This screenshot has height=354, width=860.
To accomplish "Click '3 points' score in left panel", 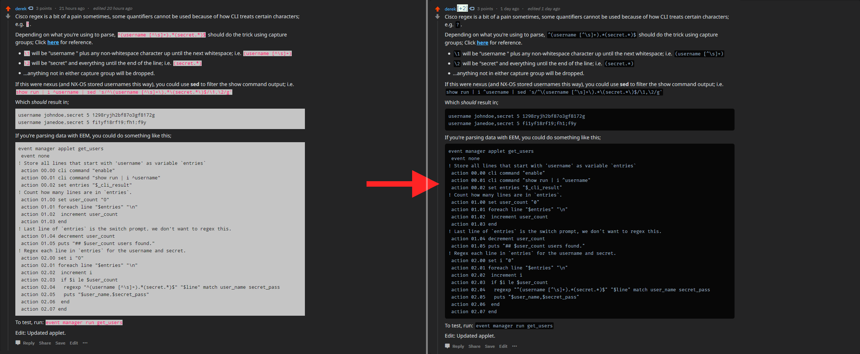I will [x=44, y=8].
